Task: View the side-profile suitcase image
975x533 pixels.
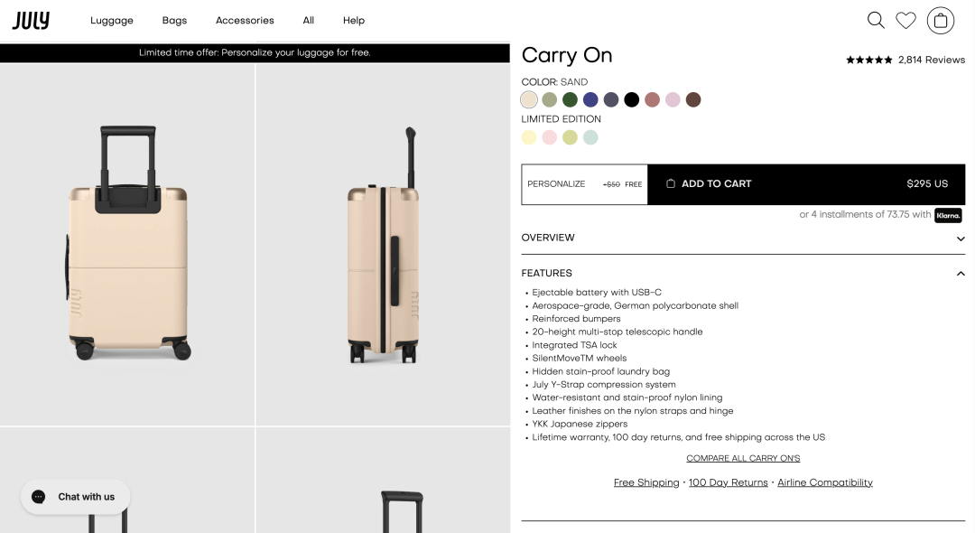Action: (383, 244)
